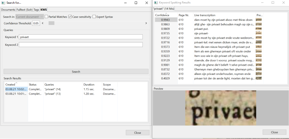Sort search results by Created column
The height and width of the screenshot is (139, 289).
pyautogui.click(x=10, y=85)
